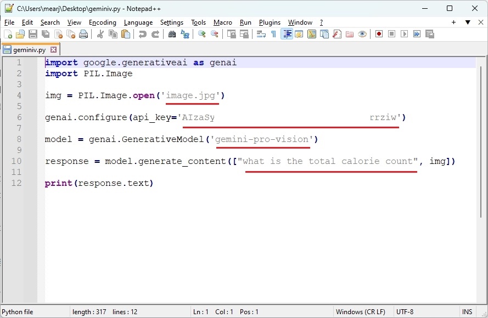Open the Print toolbar icon

pyautogui.click(x=83, y=33)
